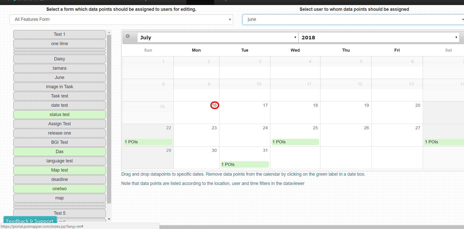464x229 pixels.
Task: Remove the '1 POIs' label on July 22
Action: [x=148, y=142]
